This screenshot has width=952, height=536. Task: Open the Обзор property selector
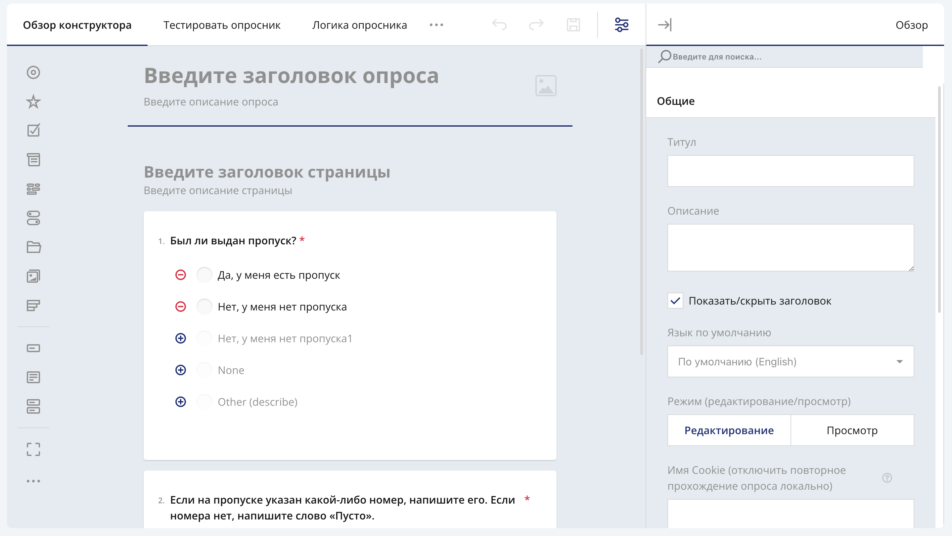point(911,25)
